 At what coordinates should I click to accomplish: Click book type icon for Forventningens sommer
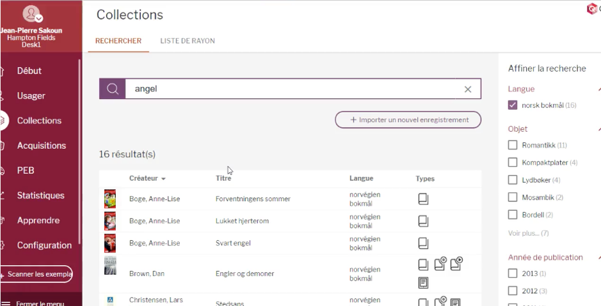coord(423,199)
